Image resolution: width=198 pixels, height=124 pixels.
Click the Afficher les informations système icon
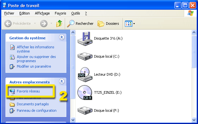pos(12,47)
